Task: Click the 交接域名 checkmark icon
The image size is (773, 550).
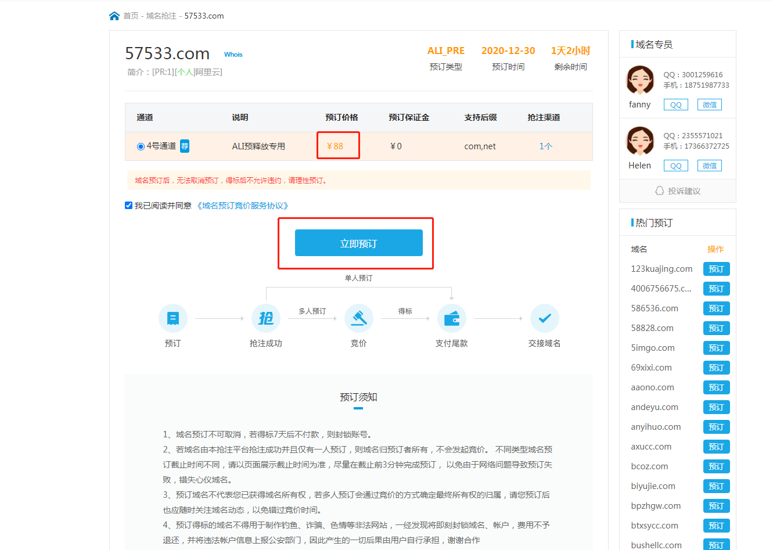Action: (544, 318)
